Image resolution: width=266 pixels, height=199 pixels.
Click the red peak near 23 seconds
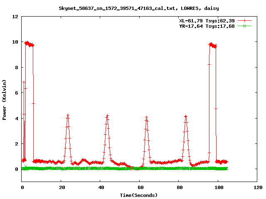click(68, 115)
